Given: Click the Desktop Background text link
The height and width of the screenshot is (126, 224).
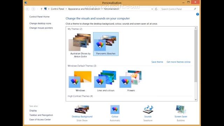Looking at the screenshot, I should [x=82, y=117].
